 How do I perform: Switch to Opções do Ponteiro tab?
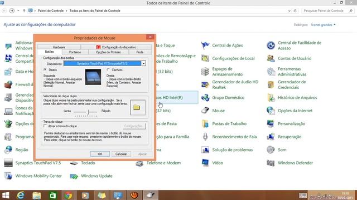pos(109,52)
